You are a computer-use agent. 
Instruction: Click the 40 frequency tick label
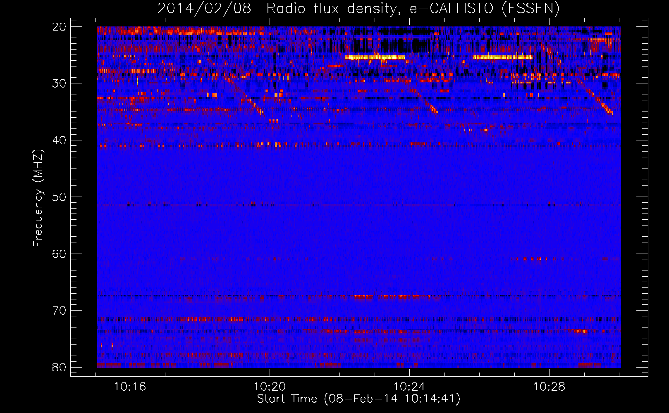tap(59, 140)
